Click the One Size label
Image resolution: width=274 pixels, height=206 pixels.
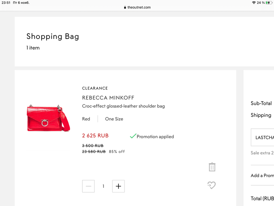click(x=114, y=119)
